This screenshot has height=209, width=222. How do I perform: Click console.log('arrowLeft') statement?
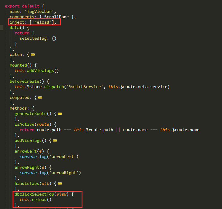coord(49,157)
